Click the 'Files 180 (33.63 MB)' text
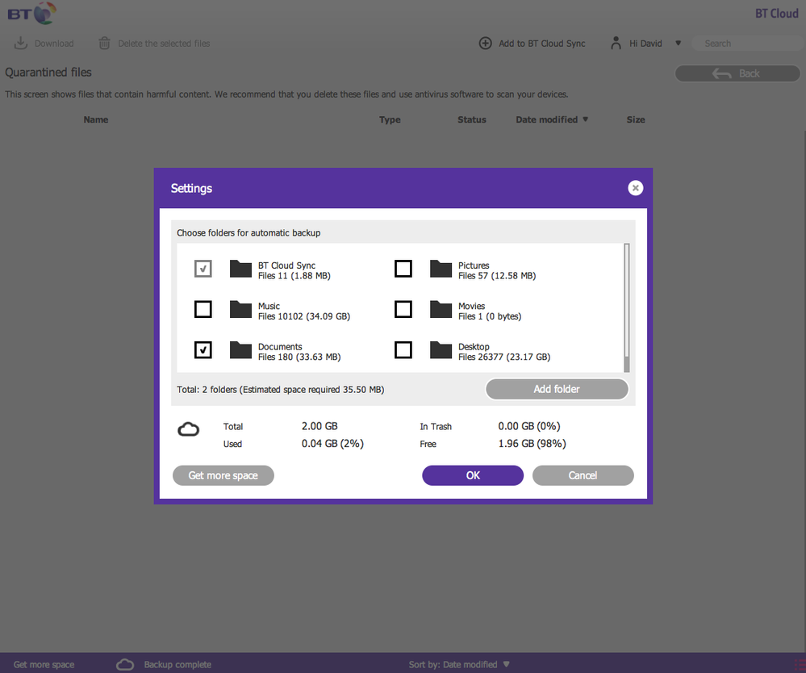806x673 pixels. tap(299, 357)
